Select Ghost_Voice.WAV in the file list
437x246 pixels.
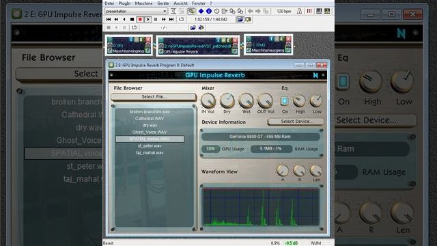tap(150, 132)
